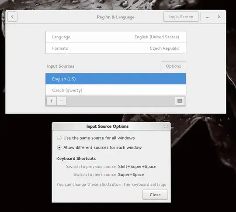
Task: Select Czech (qwerty) input source
Action: 116,90
